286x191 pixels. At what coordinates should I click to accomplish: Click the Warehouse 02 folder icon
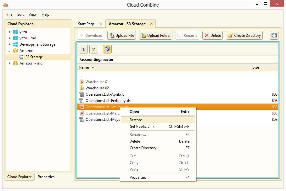click(82, 88)
